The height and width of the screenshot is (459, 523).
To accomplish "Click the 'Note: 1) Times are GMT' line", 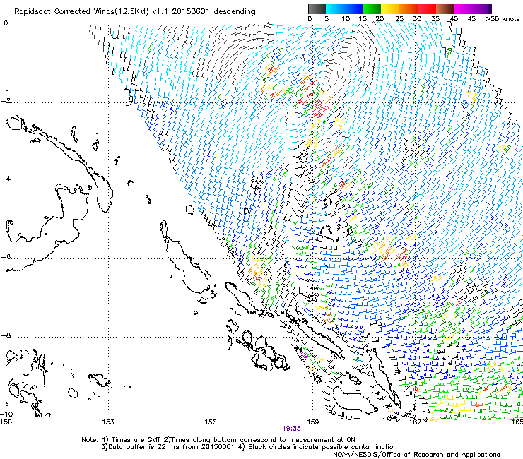I will pos(218,440).
